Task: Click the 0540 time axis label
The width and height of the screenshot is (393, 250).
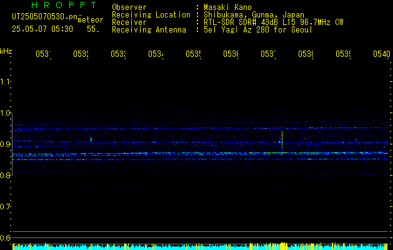Action: click(382, 54)
